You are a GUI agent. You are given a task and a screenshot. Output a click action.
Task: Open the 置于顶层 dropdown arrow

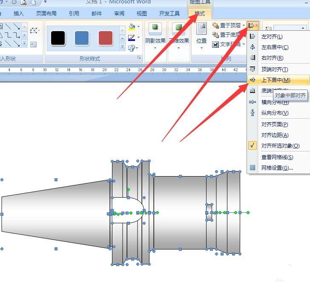coord(244,26)
